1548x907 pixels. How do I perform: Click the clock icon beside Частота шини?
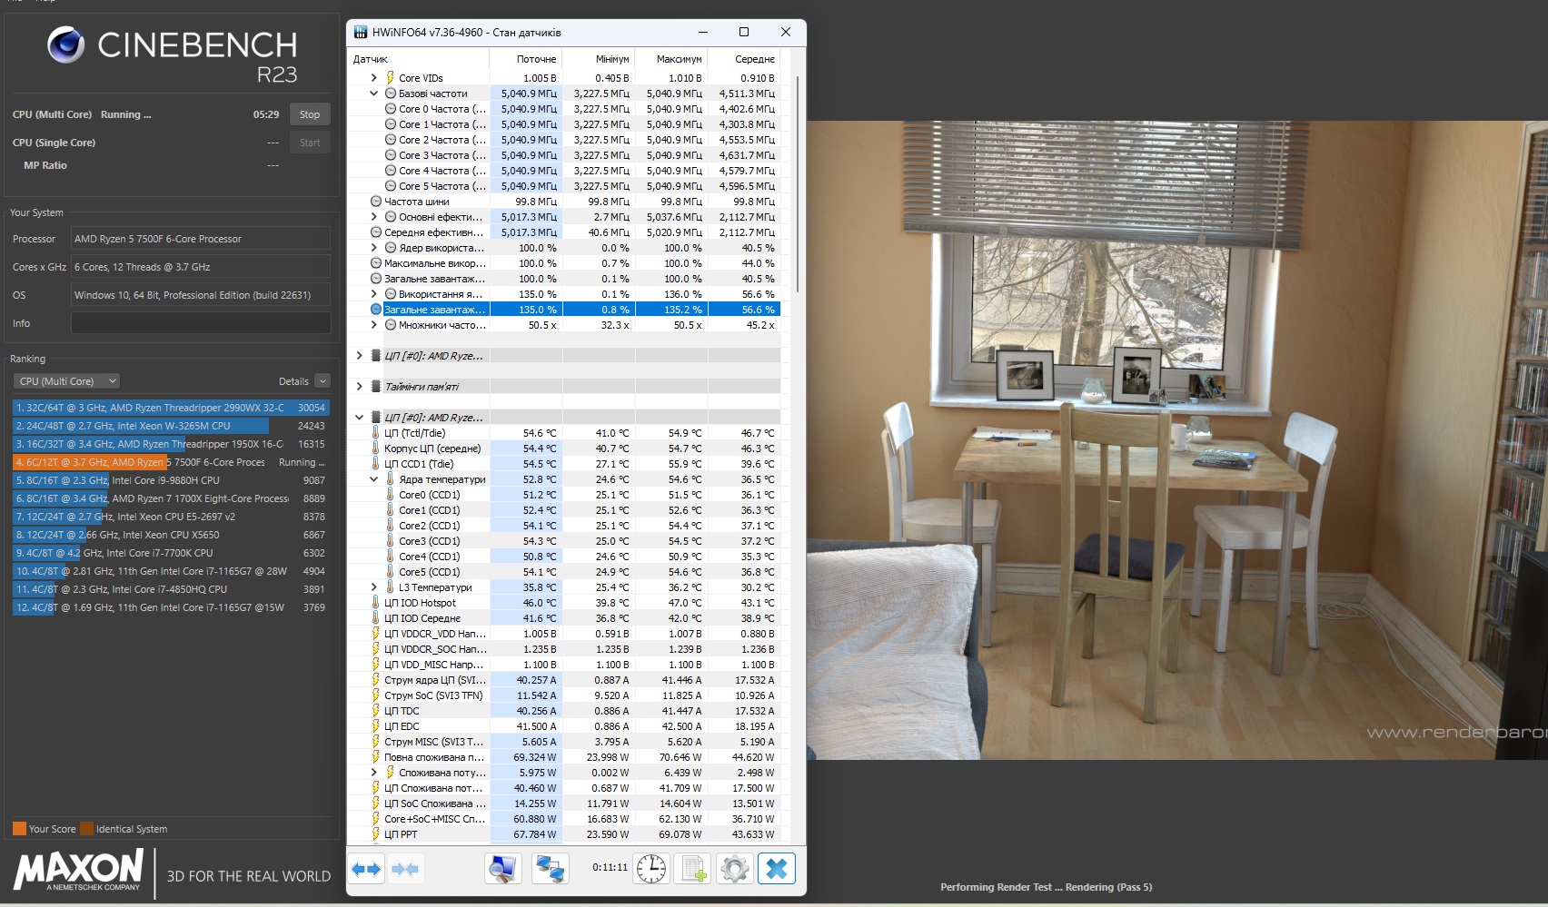pos(376,202)
